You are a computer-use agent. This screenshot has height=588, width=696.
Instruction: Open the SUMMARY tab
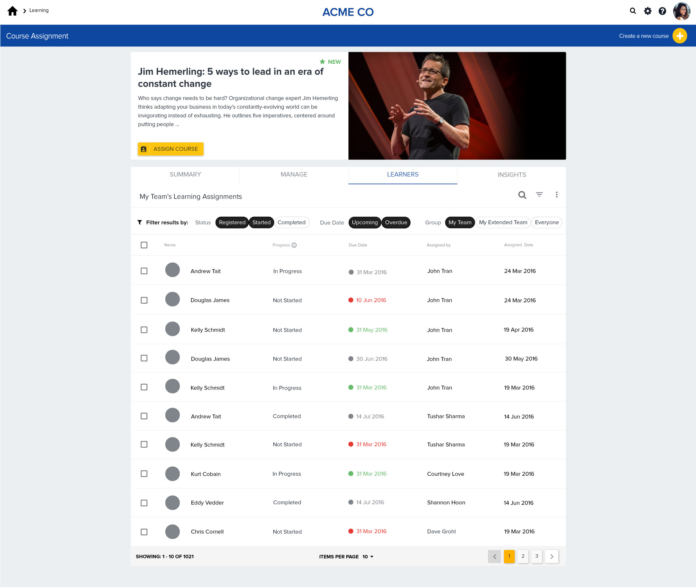click(x=185, y=175)
